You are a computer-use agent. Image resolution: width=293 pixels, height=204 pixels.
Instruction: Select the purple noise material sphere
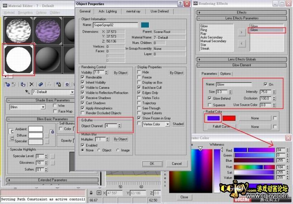click(x=48, y=30)
